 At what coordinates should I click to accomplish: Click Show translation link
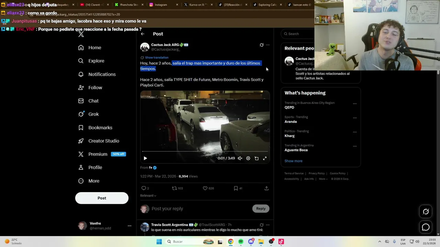(x=157, y=58)
